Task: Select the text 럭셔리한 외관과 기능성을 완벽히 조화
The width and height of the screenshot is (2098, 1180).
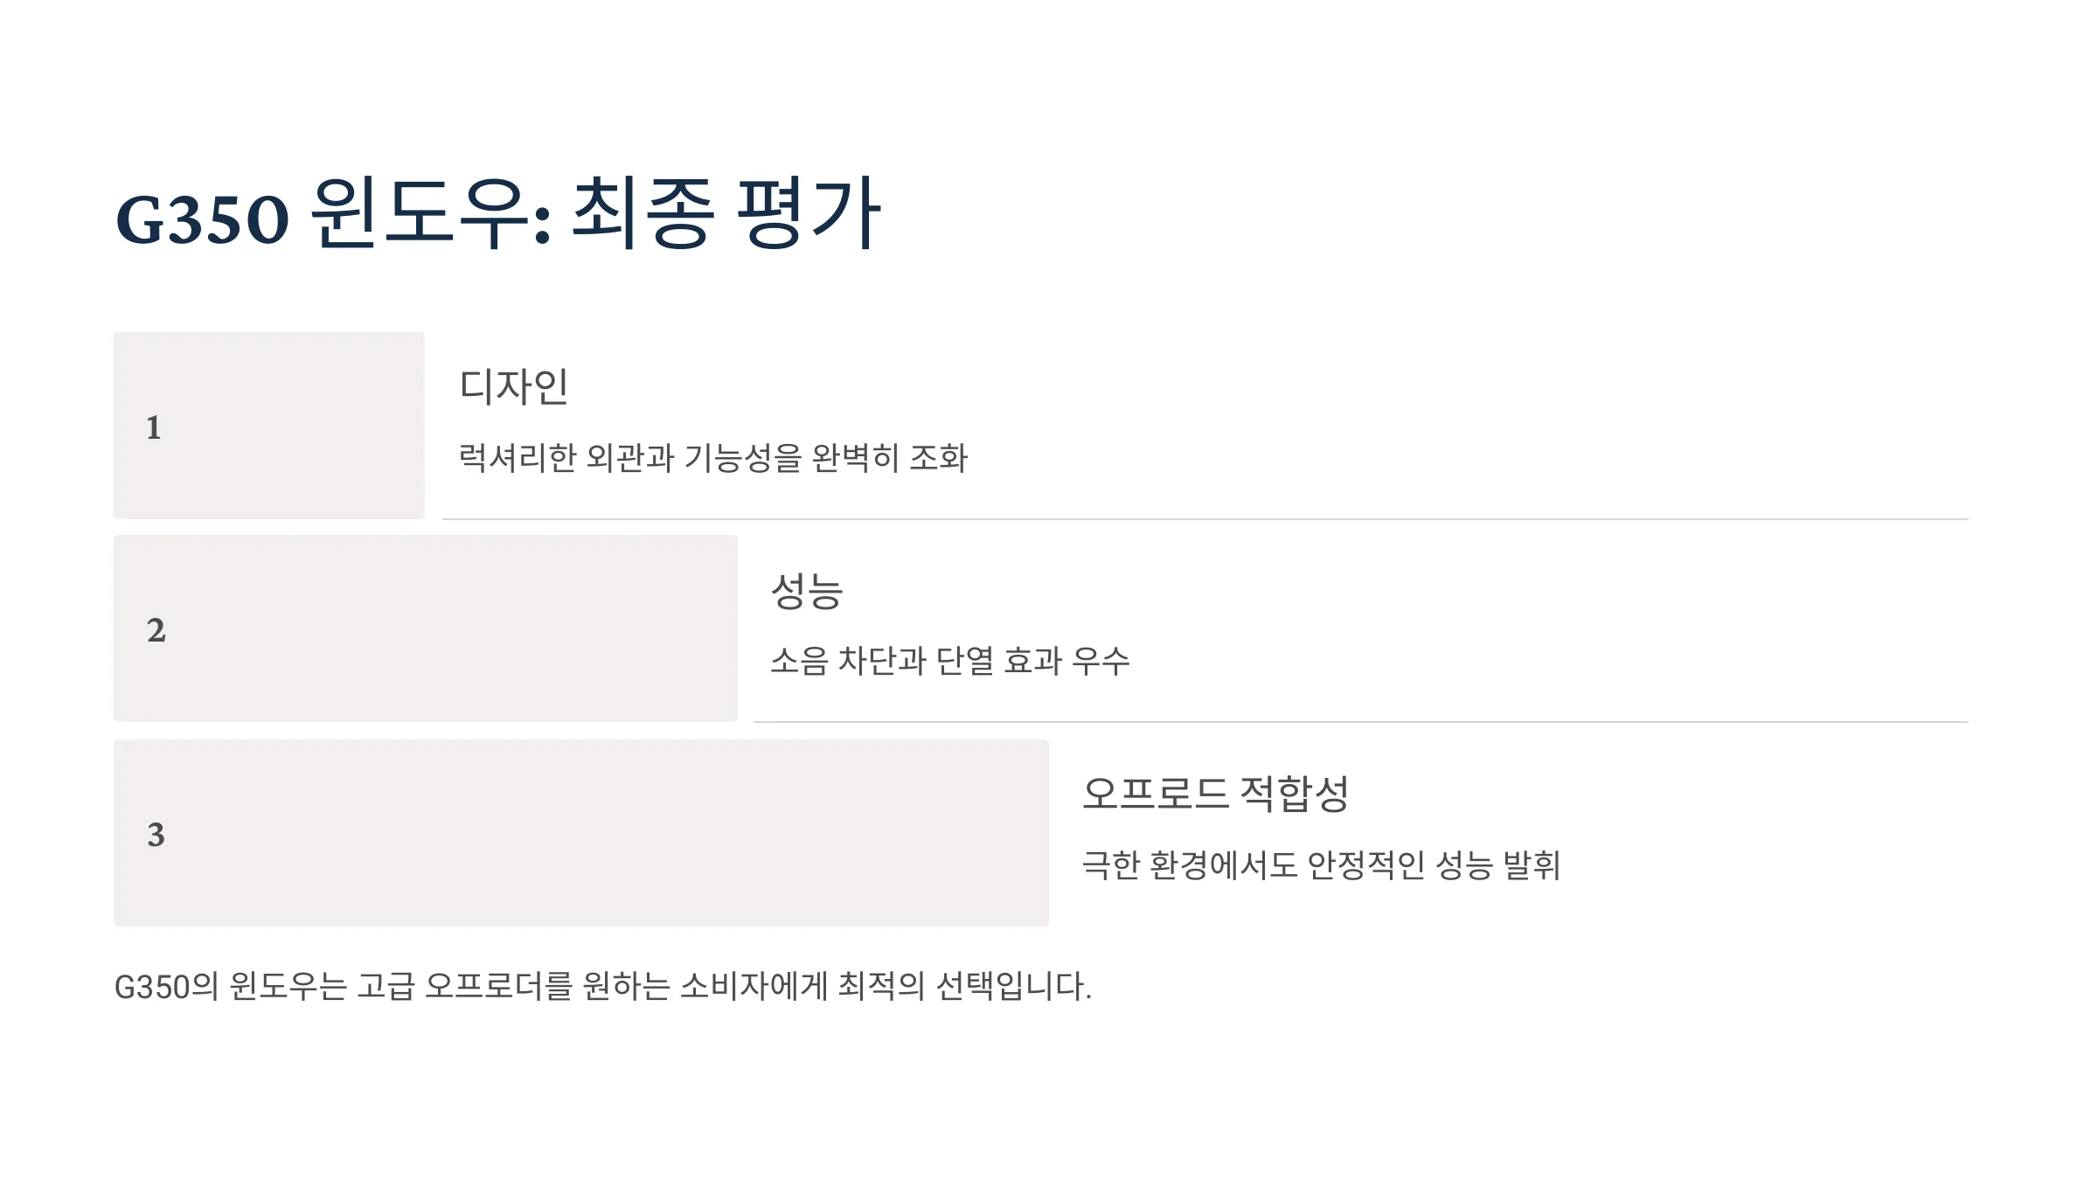Action: pyautogui.click(x=713, y=457)
